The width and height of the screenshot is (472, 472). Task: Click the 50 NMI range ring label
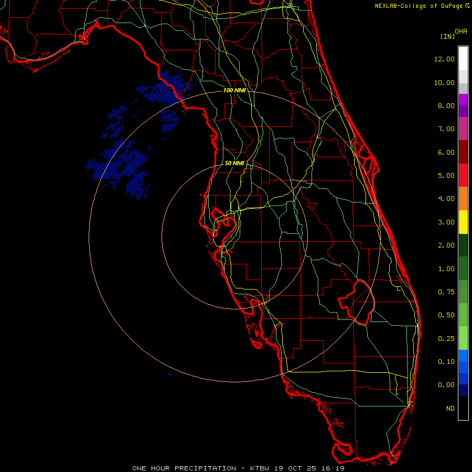234,163
